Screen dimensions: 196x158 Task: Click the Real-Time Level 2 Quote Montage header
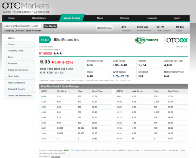tap(113, 86)
